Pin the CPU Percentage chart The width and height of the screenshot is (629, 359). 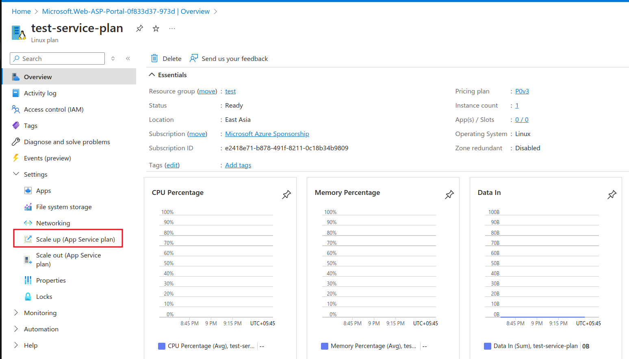pos(286,195)
